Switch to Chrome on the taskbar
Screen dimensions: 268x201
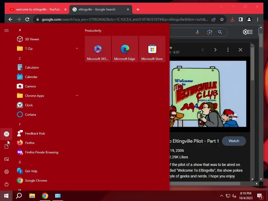[x=45, y=196]
